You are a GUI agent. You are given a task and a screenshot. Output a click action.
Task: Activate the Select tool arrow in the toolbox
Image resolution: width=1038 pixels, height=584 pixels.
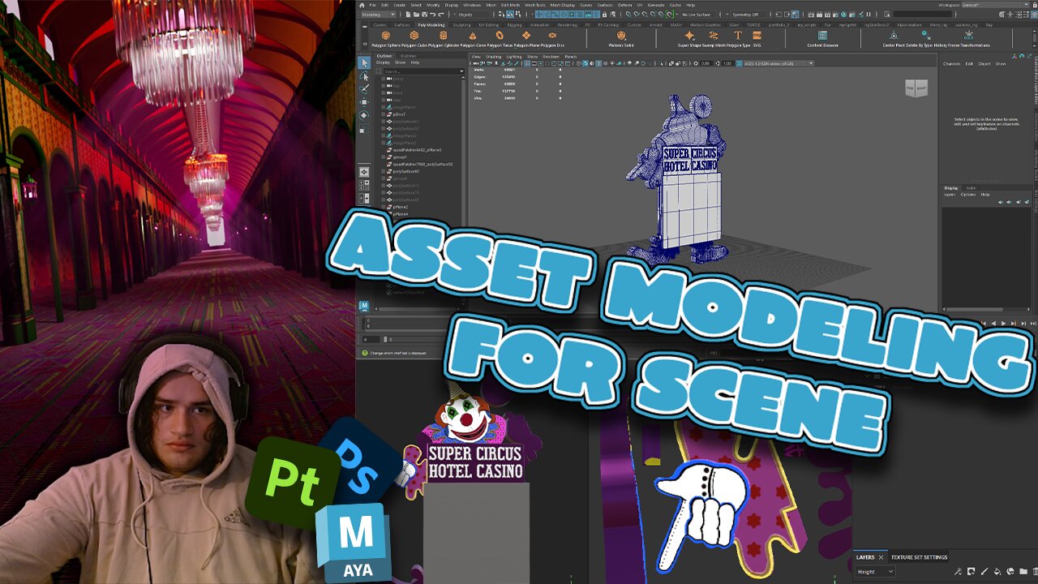point(364,62)
